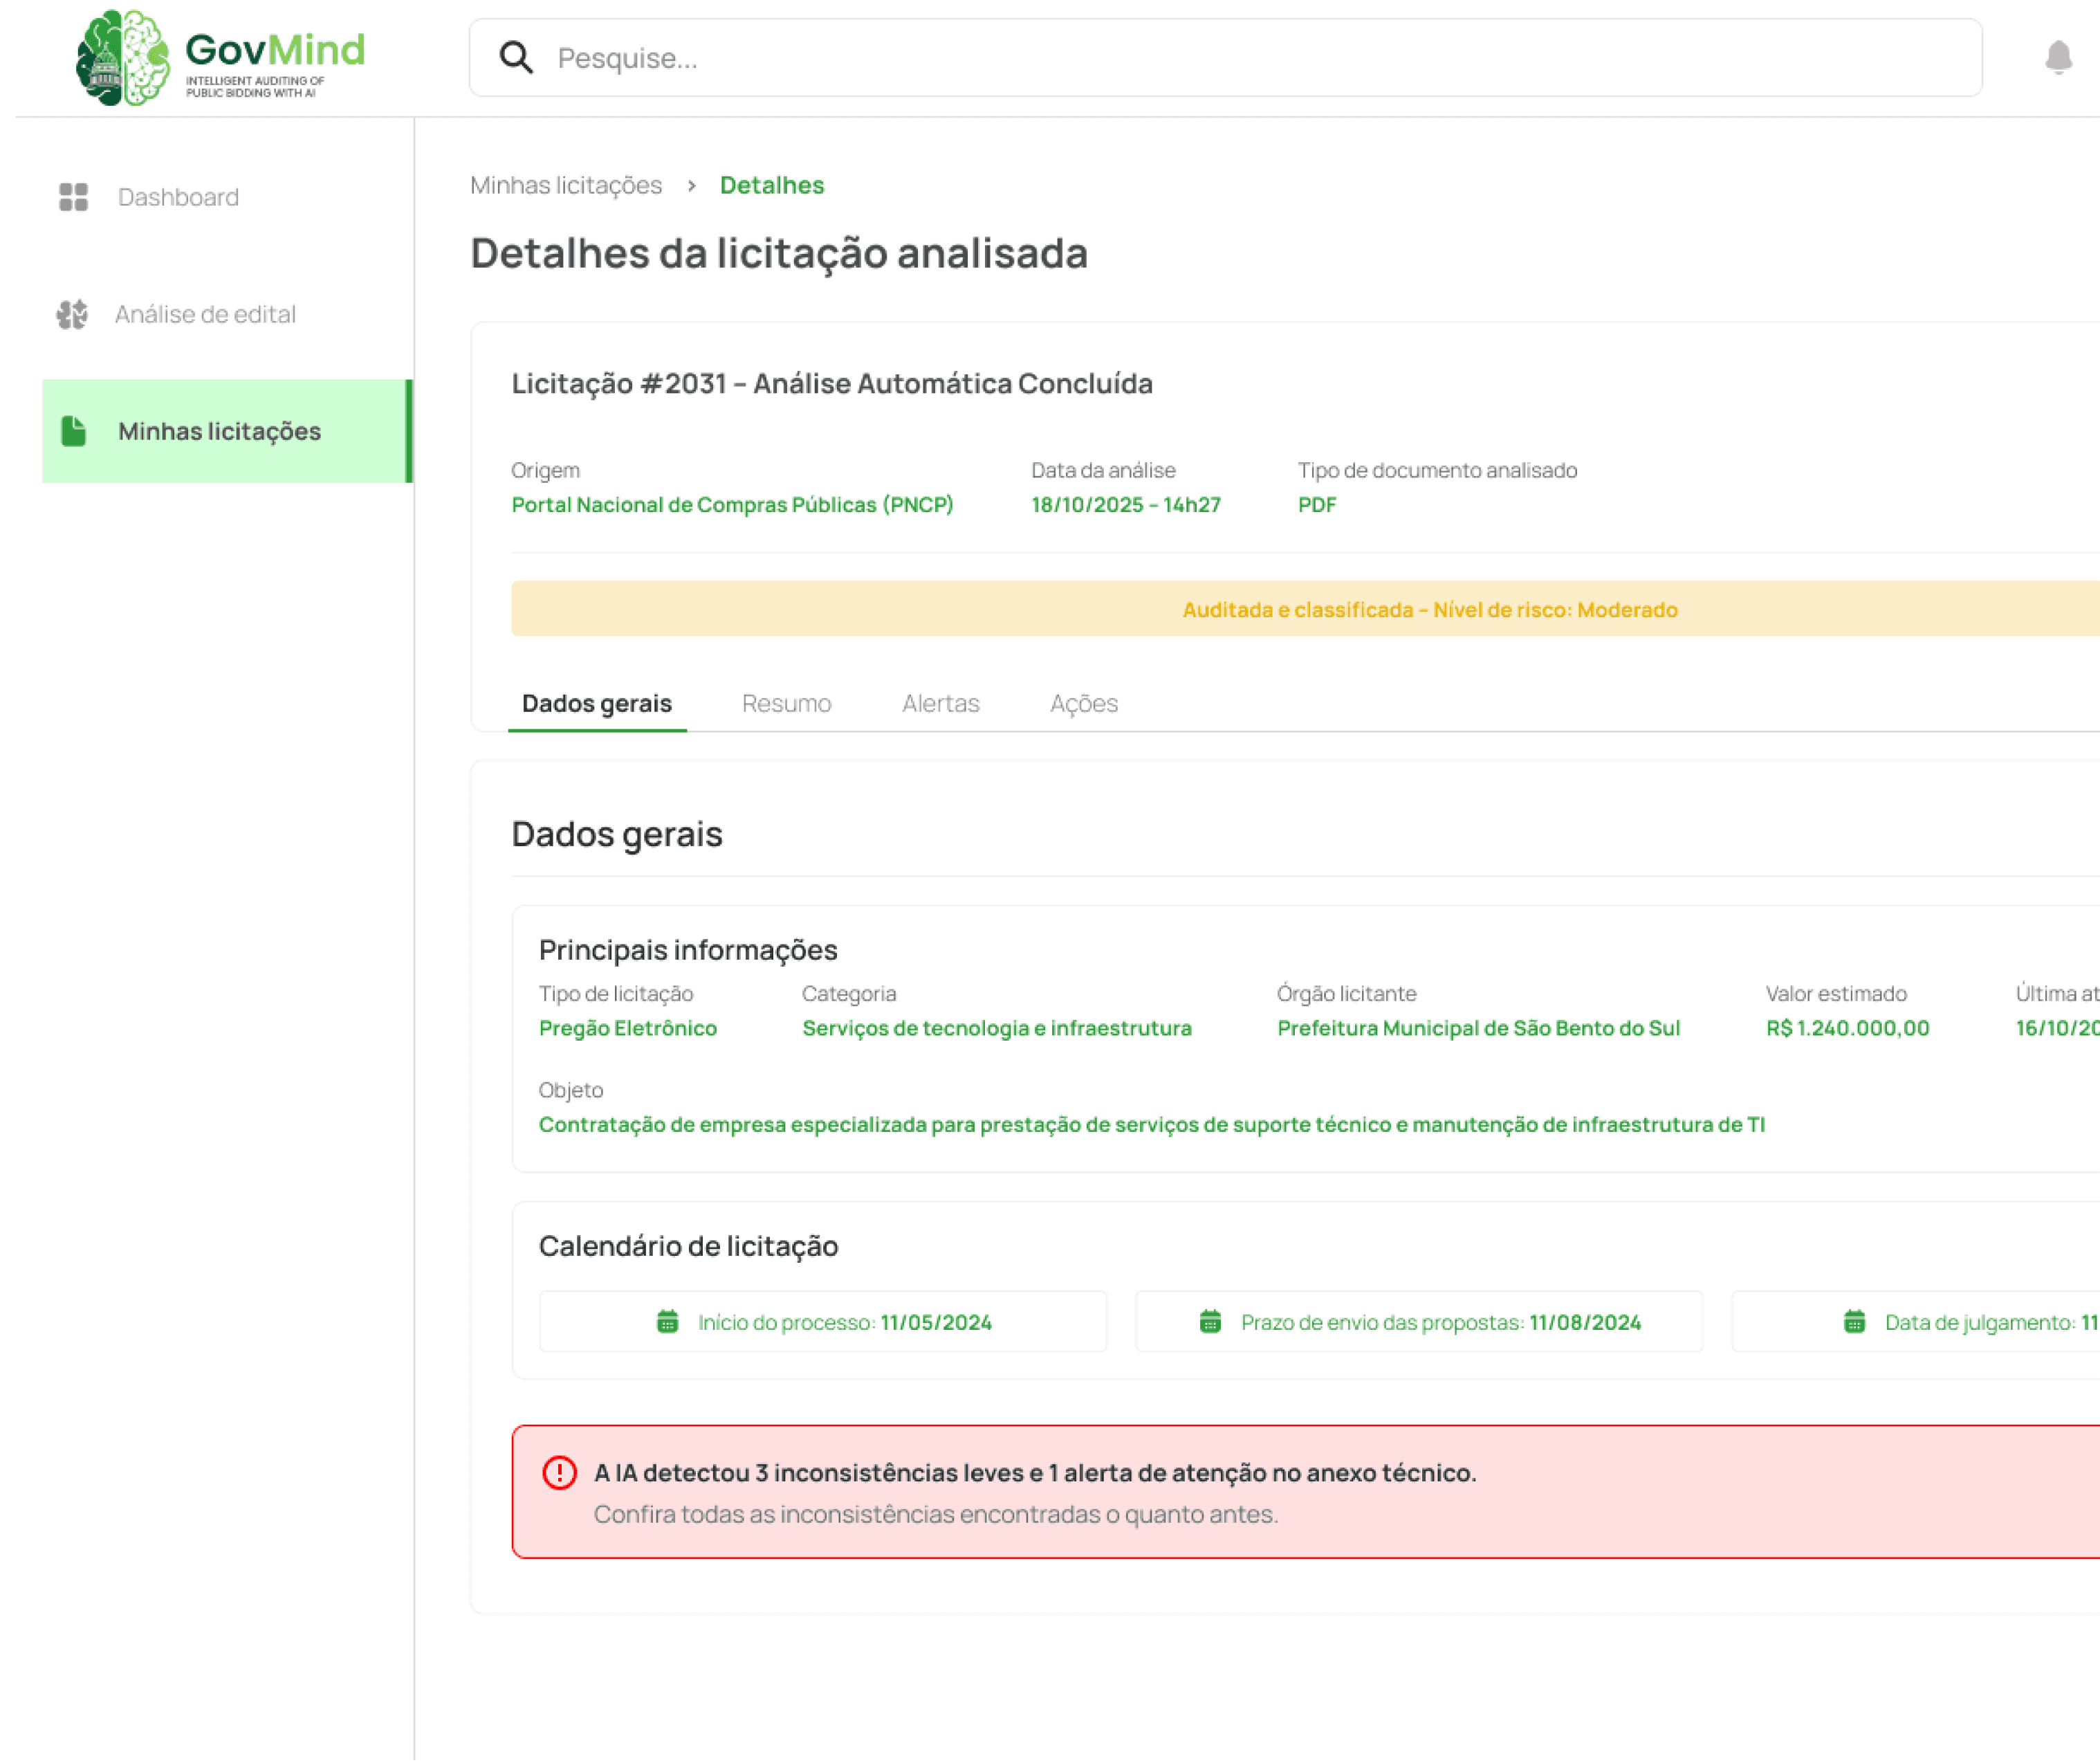Click the search magnifier icon
Image resolution: width=2100 pixels, height=1763 pixels.
point(516,58)
